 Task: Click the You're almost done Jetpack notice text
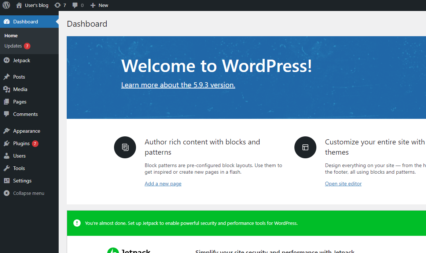[x=191, y=223]
